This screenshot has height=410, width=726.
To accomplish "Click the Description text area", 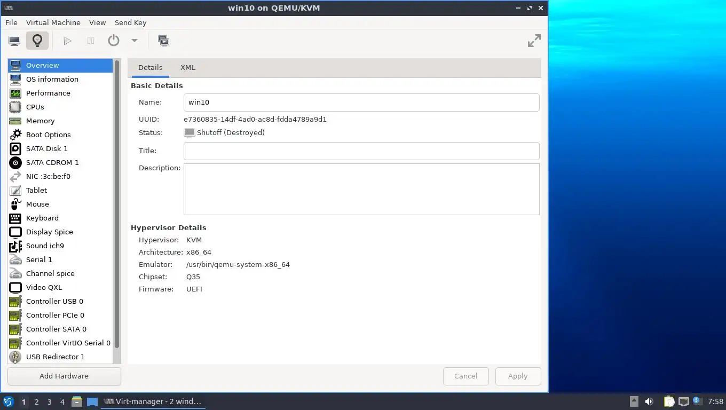I will point(361,189).
